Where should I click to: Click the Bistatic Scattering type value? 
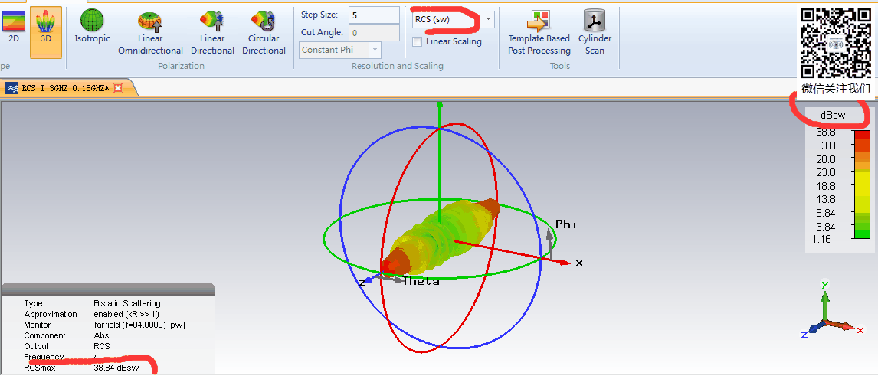click(127, 303)
